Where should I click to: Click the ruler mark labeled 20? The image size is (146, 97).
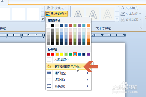coord(21,35)
